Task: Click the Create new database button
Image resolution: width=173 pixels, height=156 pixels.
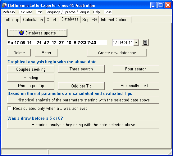Action: tap(117, 53)
